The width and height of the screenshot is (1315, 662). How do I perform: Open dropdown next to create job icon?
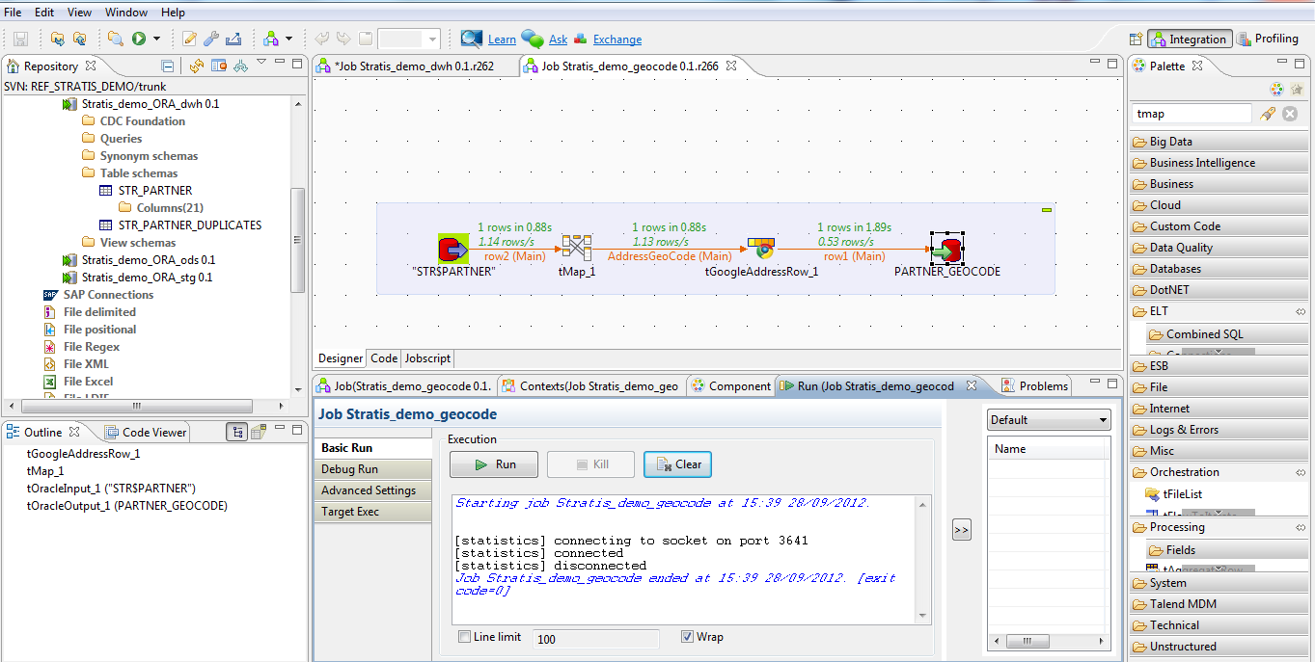[x=288, y=40]
